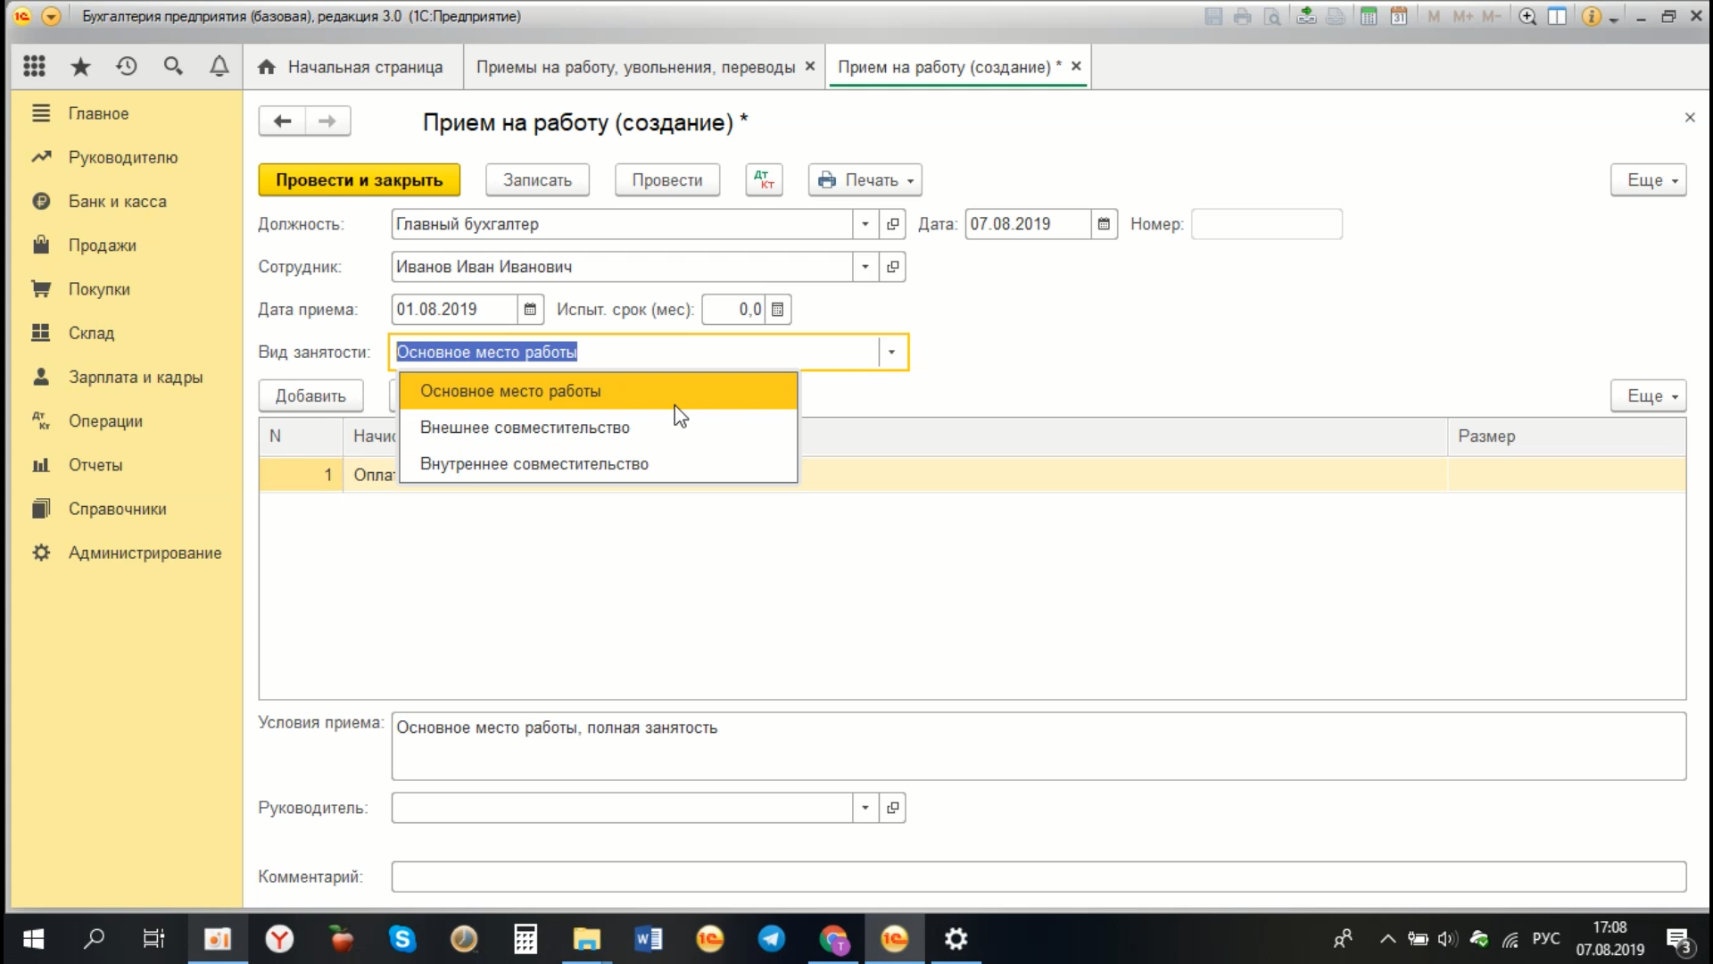Click the calendar icon next to document date

pyautogui.click(x=1104, y=224)
